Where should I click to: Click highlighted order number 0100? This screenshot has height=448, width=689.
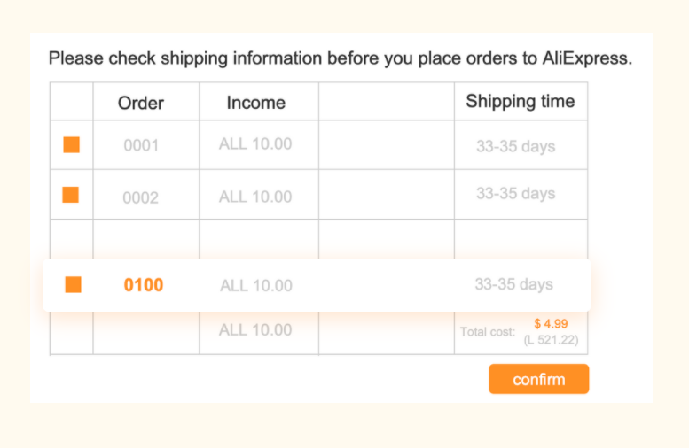tap(144, 285)
